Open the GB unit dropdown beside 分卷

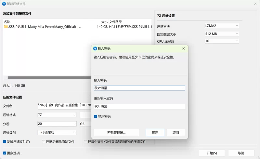[85, 124]
